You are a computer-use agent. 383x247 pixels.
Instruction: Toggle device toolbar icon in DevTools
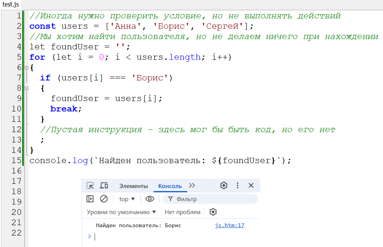[x=104, y=186]
